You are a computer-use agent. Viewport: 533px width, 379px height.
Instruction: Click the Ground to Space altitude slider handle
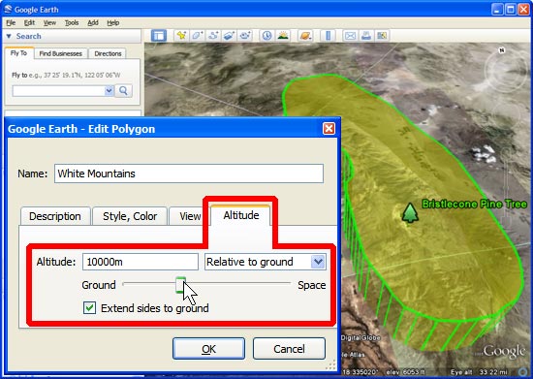(180, 285)
